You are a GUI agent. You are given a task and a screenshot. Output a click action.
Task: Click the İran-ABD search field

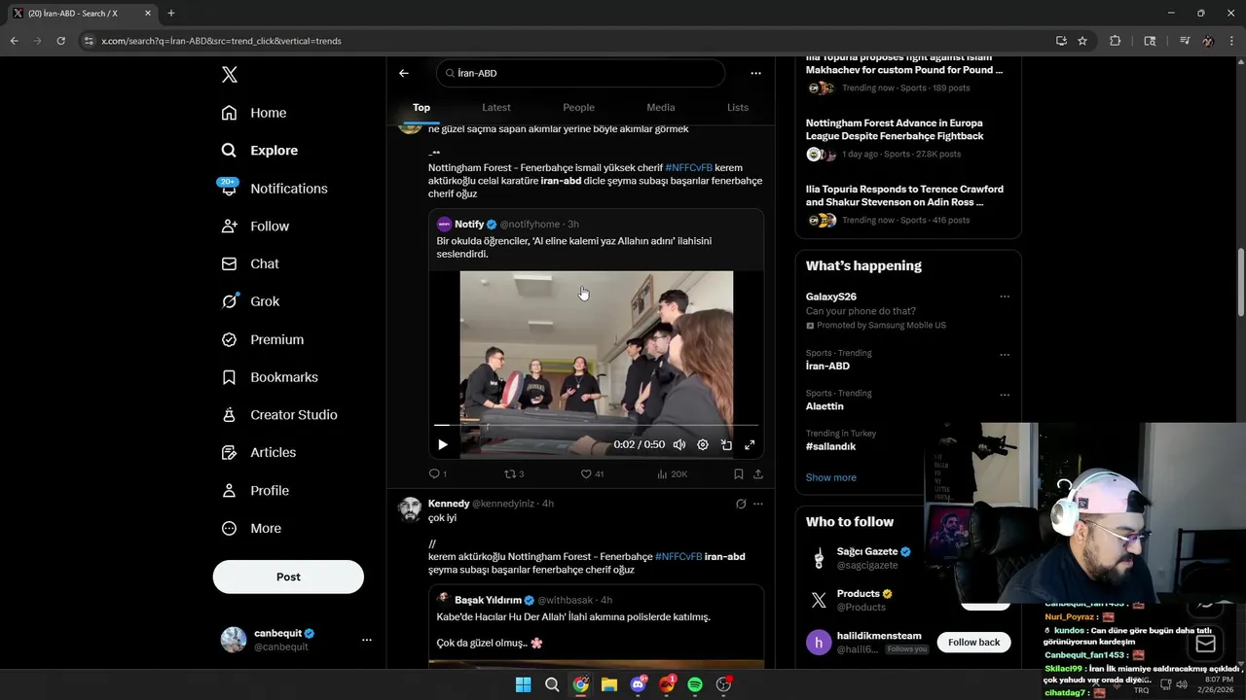point(581,73)
